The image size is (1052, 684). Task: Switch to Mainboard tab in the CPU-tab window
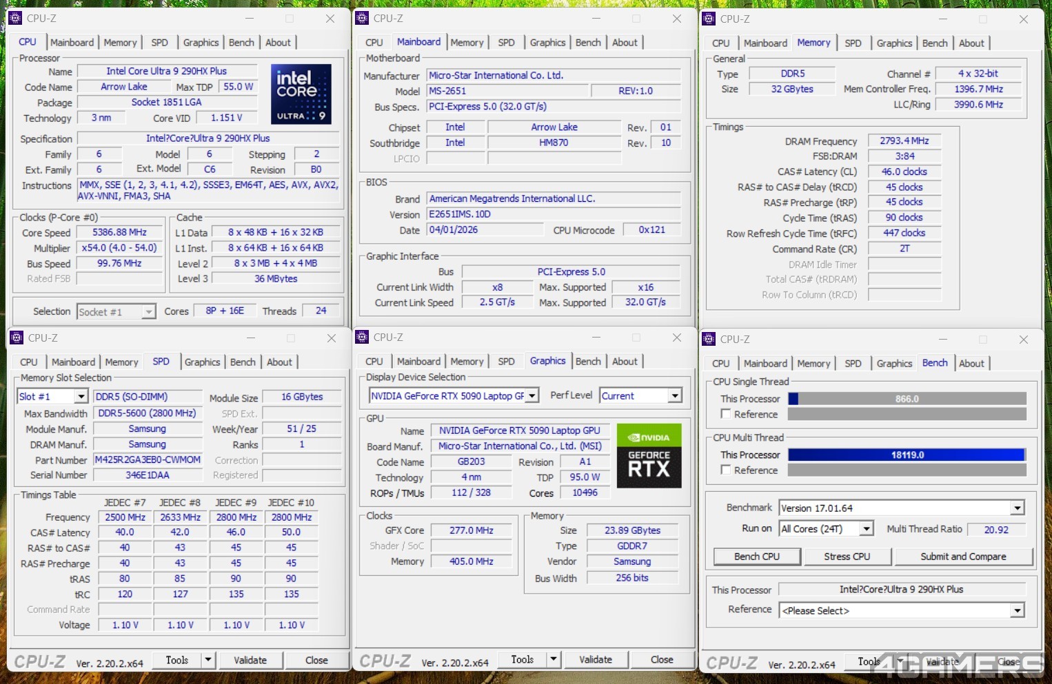(x=72, y=43)
